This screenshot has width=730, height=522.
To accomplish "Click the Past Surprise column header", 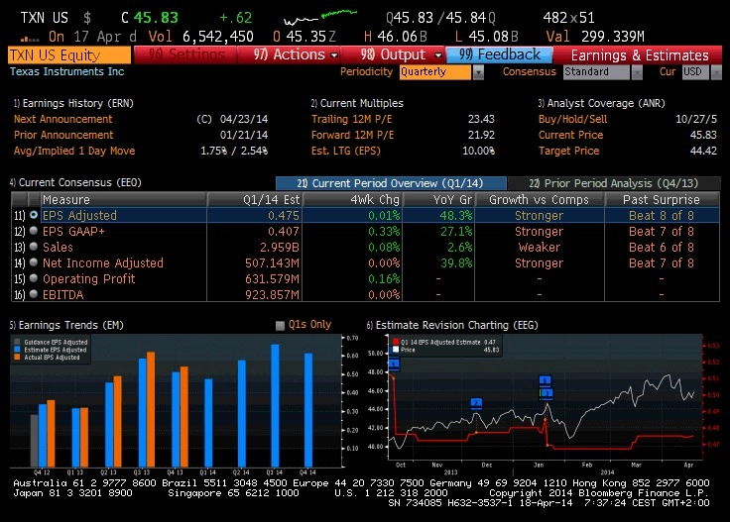I will (x=662, y=200).
